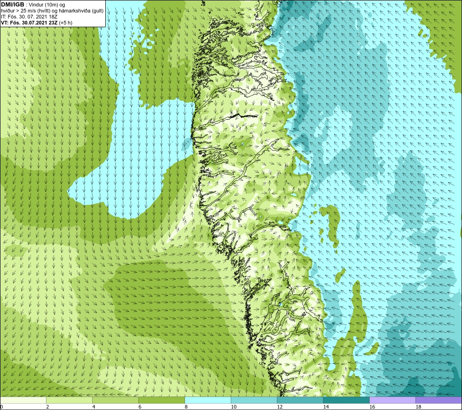The height and width of the screenshot is (410, 462).
Task: Click the 2-4 m/s light green swatch
Action: (69, 400)
